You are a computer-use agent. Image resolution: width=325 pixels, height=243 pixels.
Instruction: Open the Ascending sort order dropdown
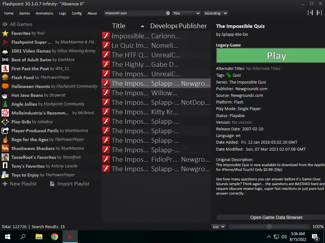[x=216, y=13]
